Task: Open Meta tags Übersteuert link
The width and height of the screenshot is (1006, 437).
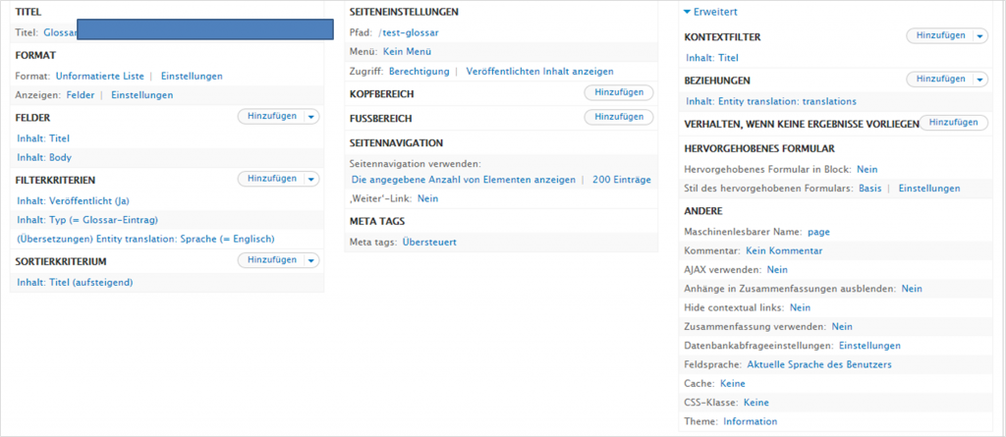Action: [x=429, y=242]
